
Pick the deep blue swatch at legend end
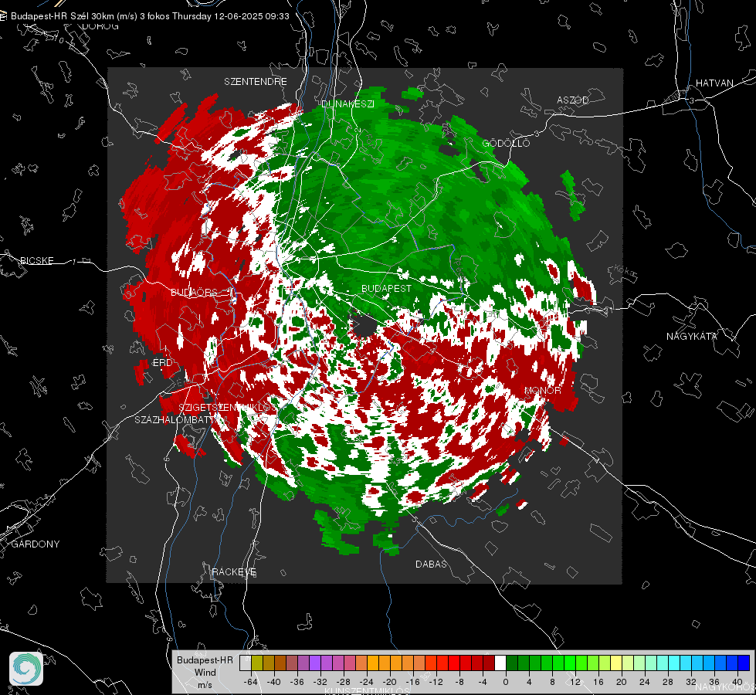[744, 663]
